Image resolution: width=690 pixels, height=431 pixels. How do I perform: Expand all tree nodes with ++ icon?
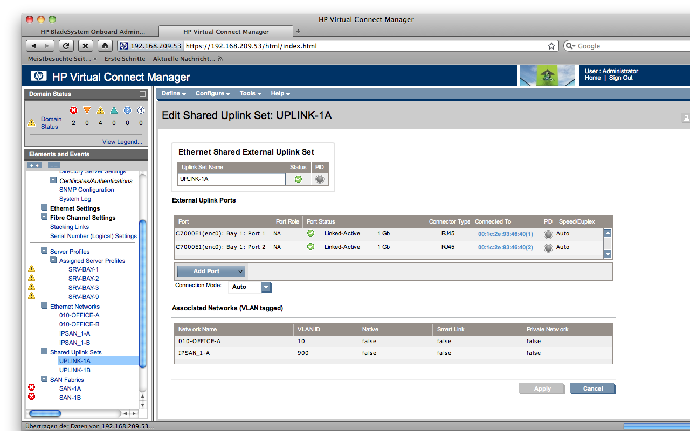click(34, 165)
